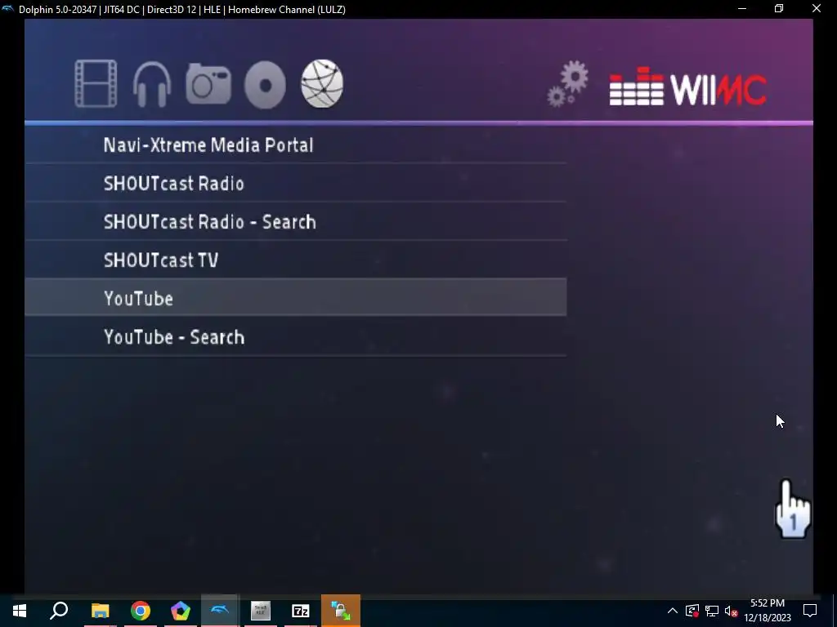This screenshot has width=837, height=627.
Task: Open Google Chrome from taskbar
Action: coord(141,611)
